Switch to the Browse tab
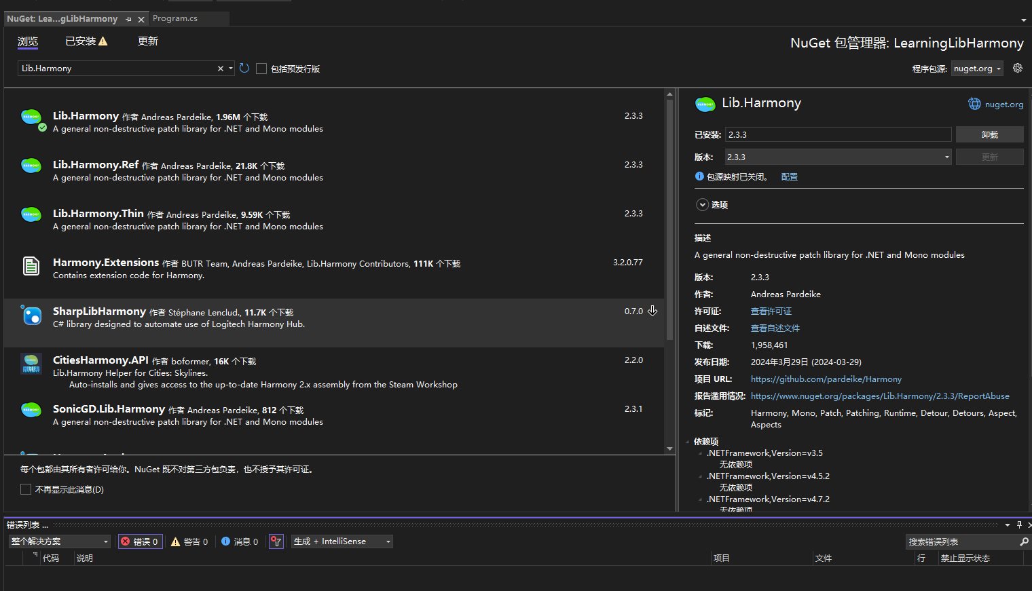The image size is (1032, 591). tap(28, 41)
